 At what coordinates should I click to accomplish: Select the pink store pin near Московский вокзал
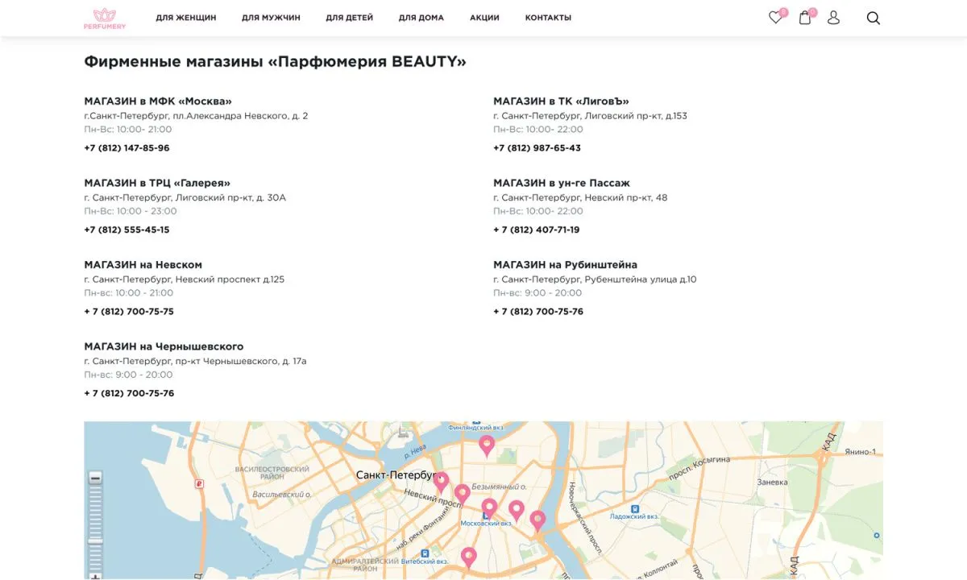[488, 507]
